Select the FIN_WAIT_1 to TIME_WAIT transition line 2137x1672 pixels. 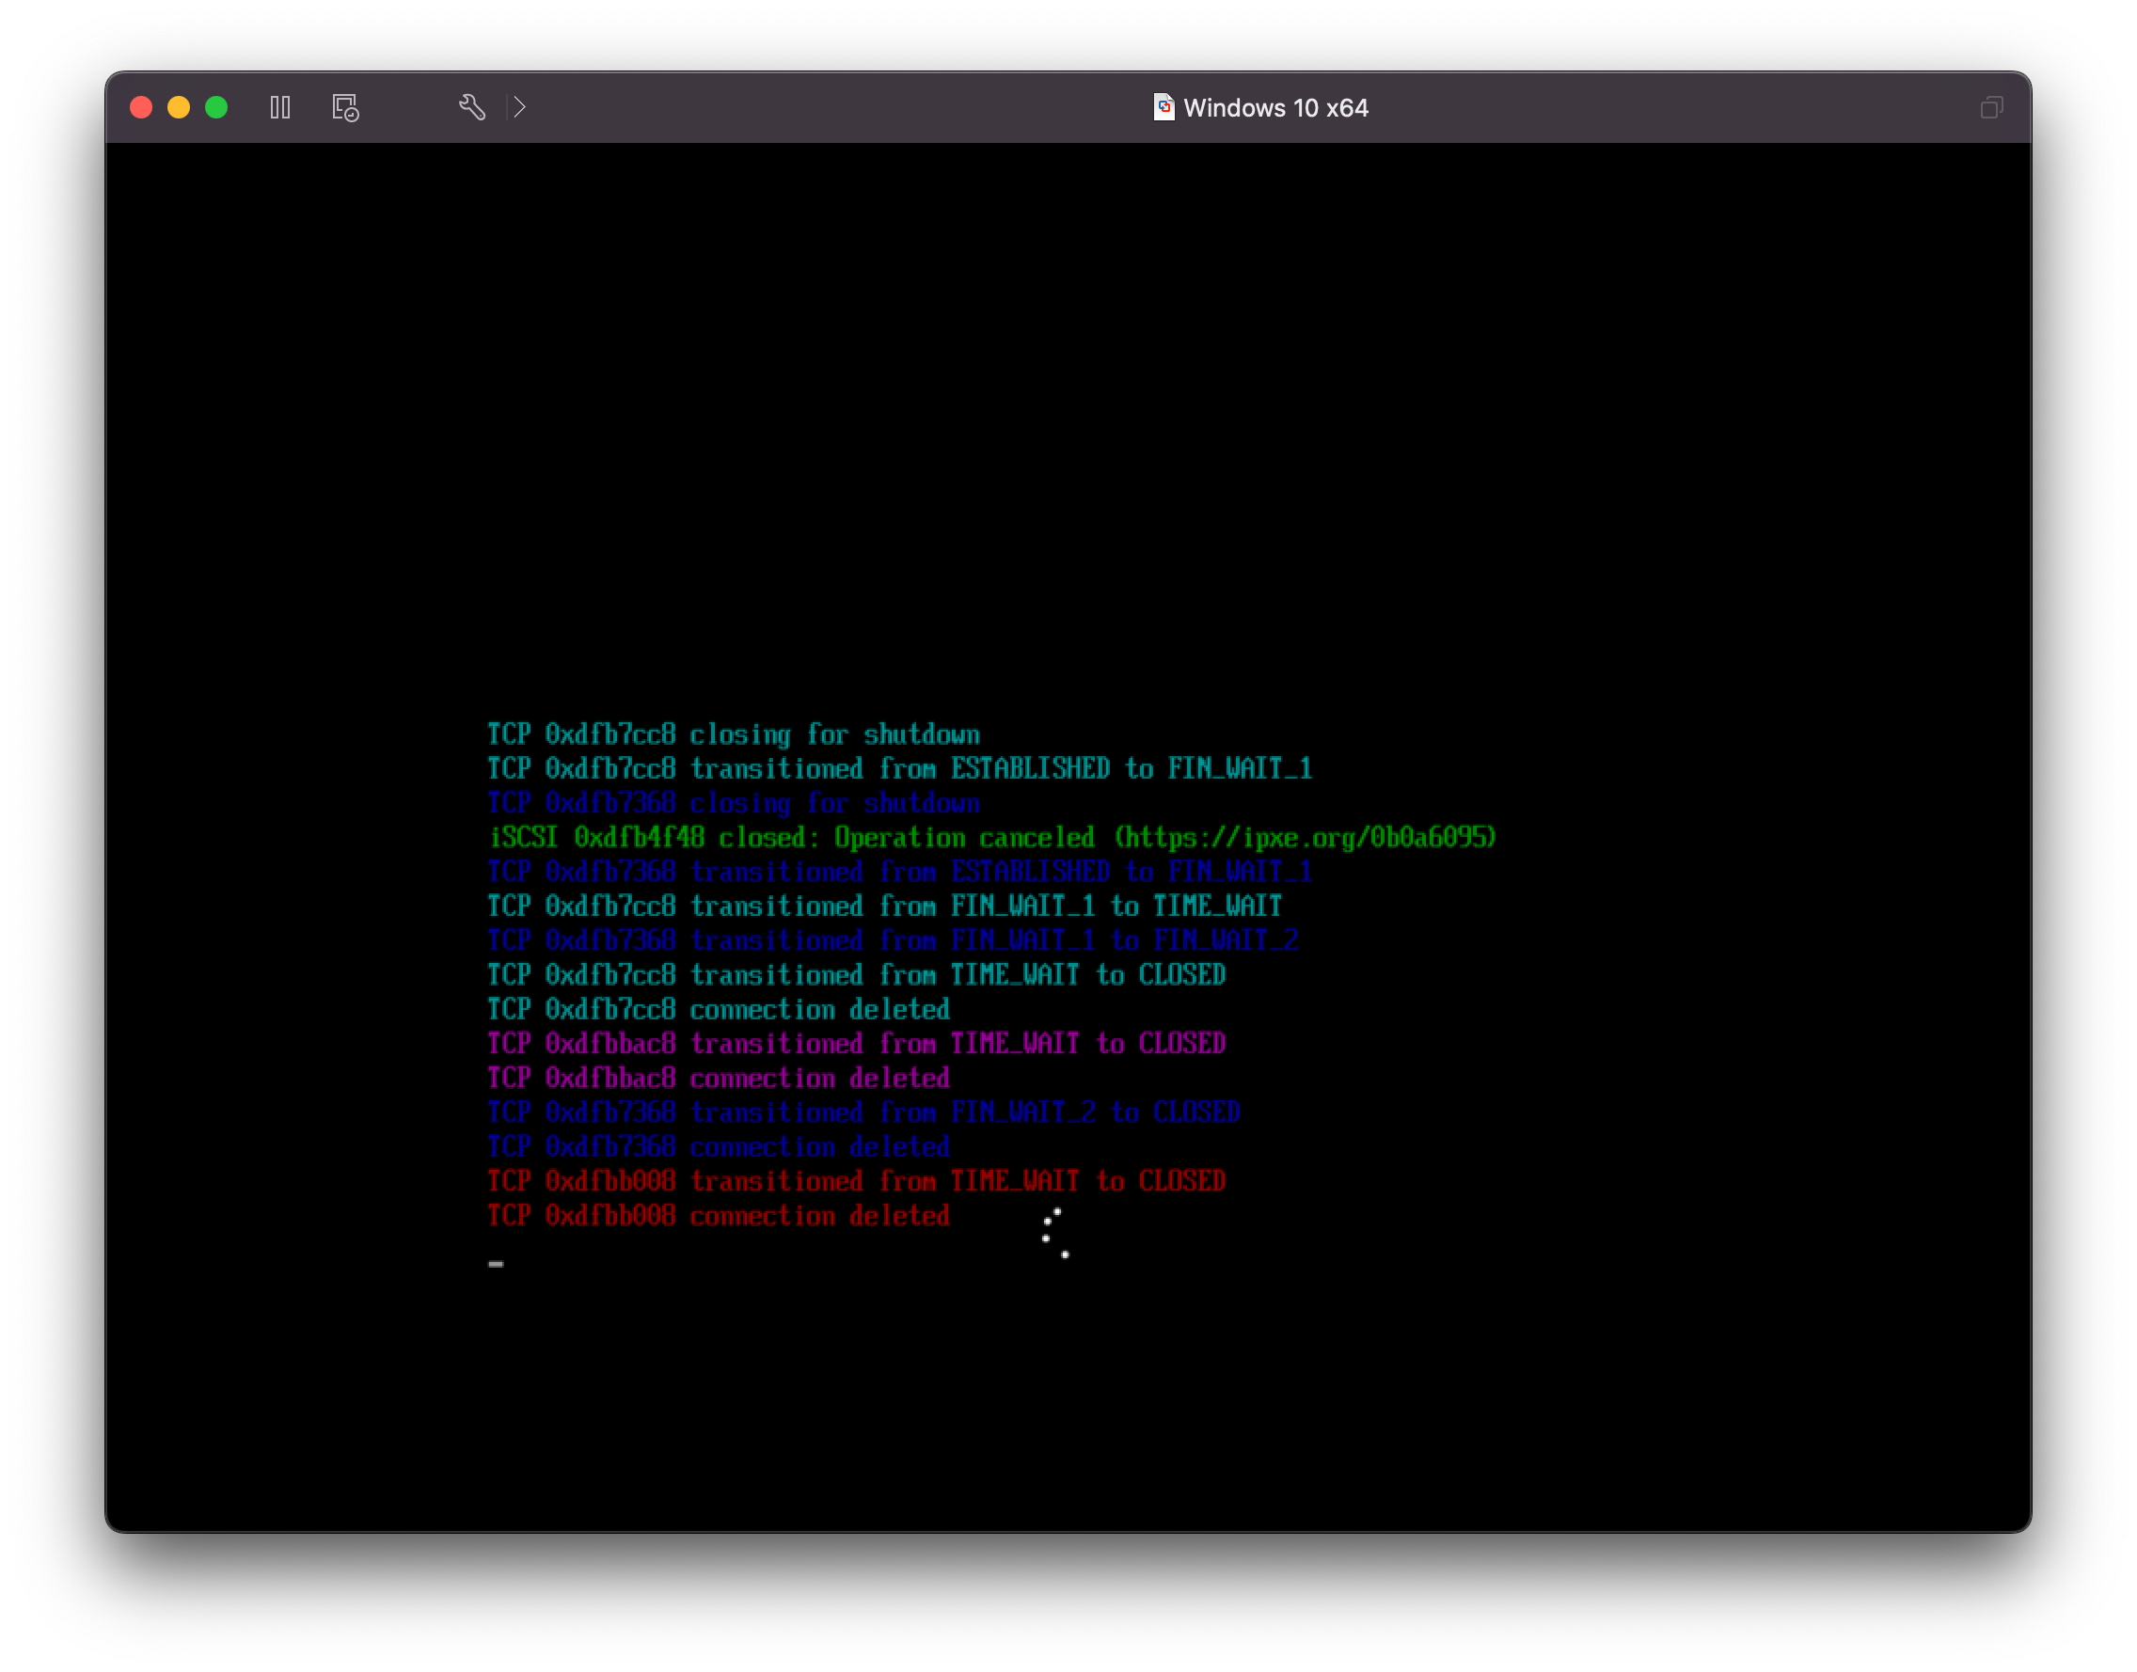(883, 906)
